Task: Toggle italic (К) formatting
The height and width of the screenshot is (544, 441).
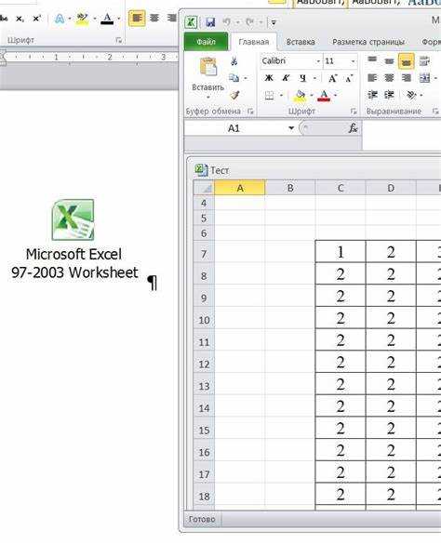Action: click(286, 78)
